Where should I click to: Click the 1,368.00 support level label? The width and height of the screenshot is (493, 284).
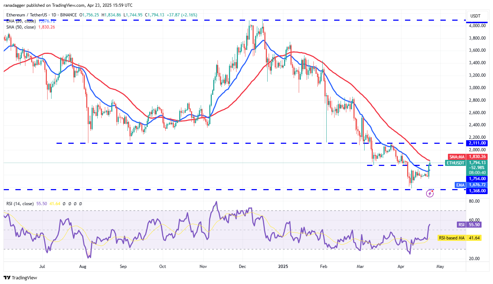click(478, 191)
